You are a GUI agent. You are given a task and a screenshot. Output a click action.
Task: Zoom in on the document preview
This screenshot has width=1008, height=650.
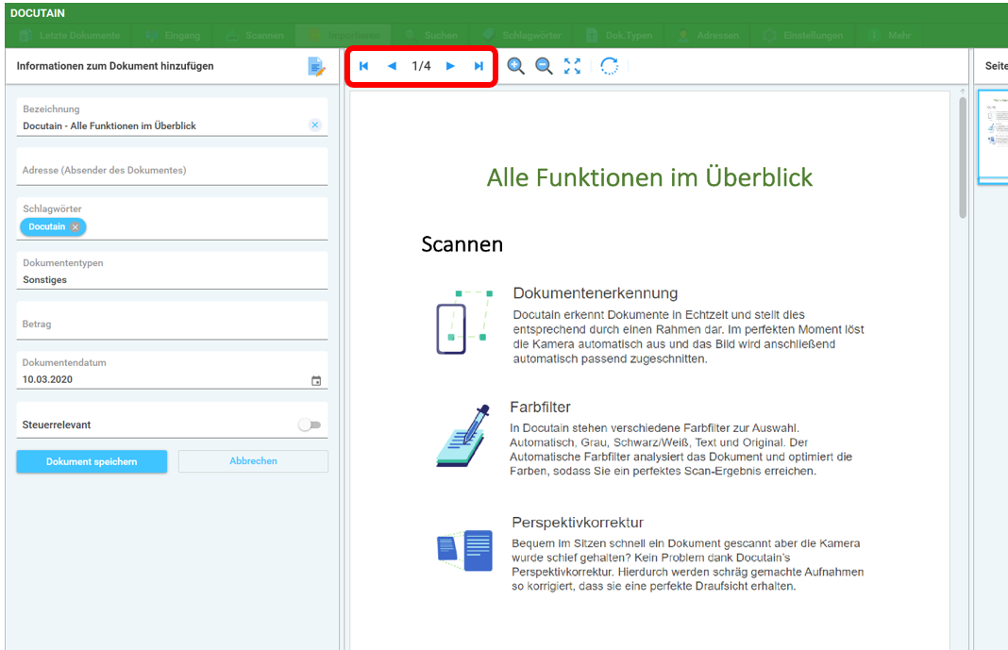[x=515, y=66]
